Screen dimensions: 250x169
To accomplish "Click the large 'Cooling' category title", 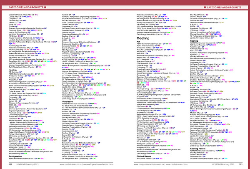I will pos(143,38).
